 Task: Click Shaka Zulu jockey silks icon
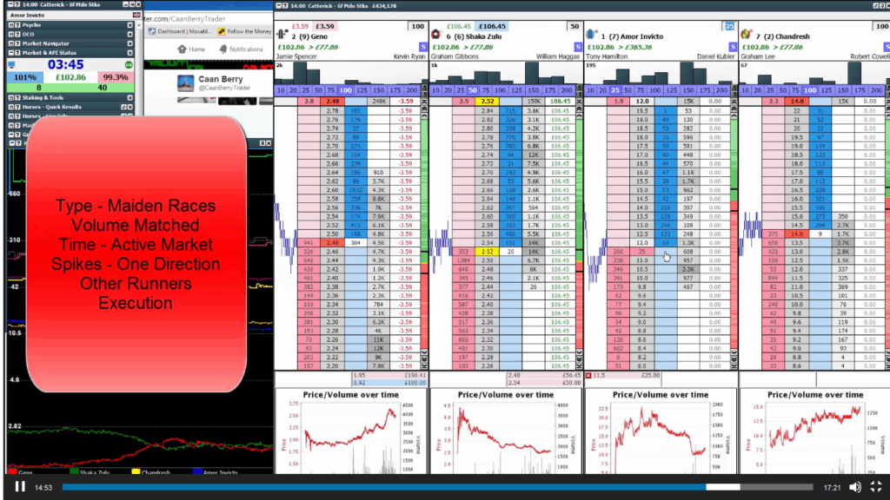tap(437, 36)
